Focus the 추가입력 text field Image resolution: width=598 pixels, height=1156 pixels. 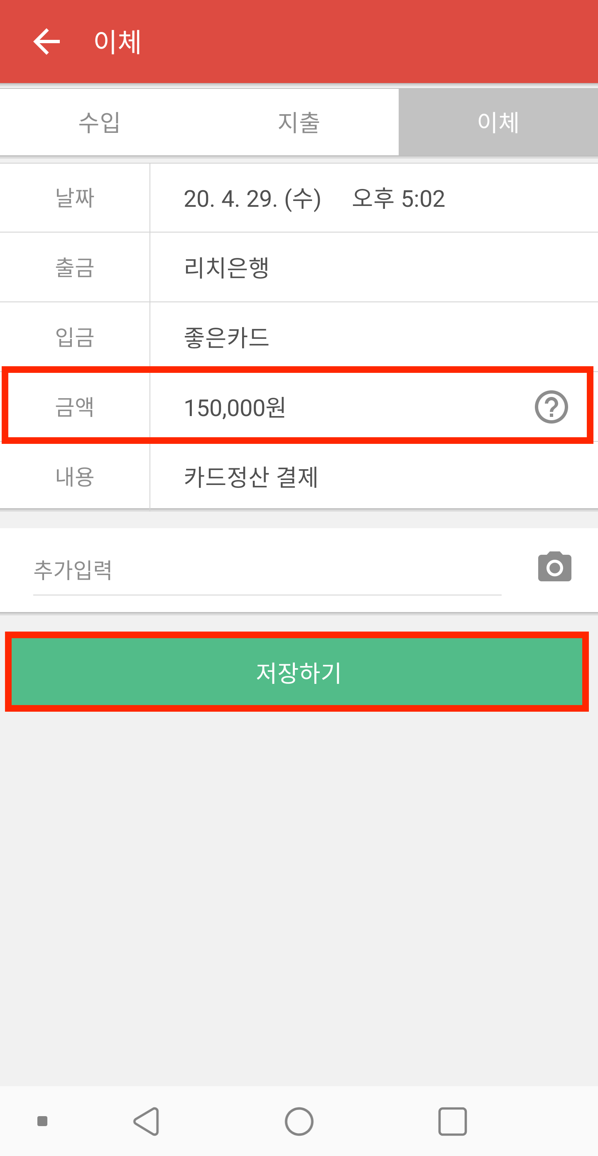(x=267, y=570)
